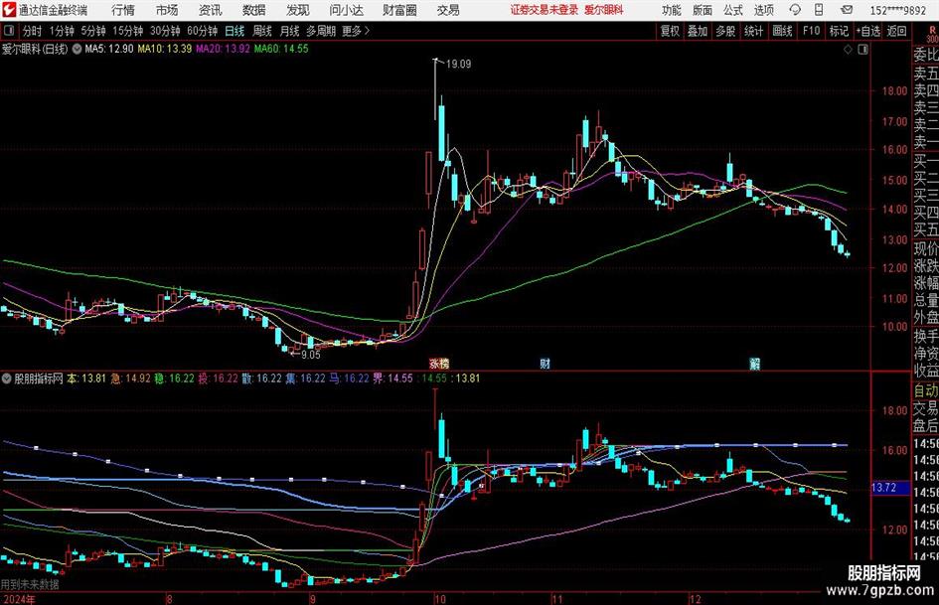Viewport: 939px width, 605px height.
Task: Open the 公式 menu
Action: point(733,10)
